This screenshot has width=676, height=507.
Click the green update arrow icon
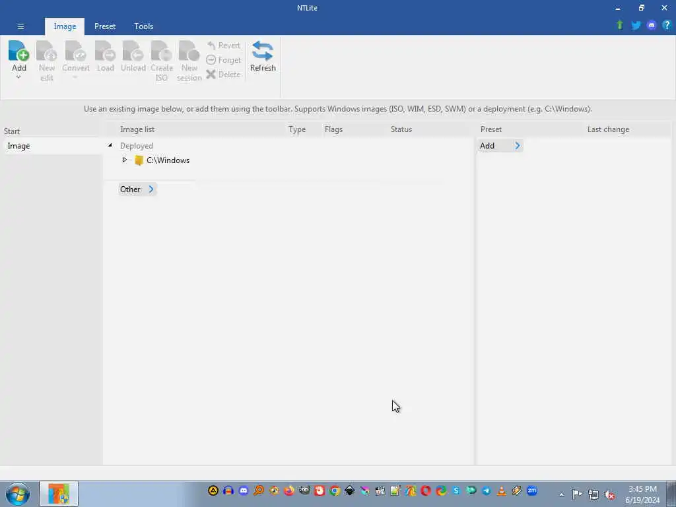point(620,25)
